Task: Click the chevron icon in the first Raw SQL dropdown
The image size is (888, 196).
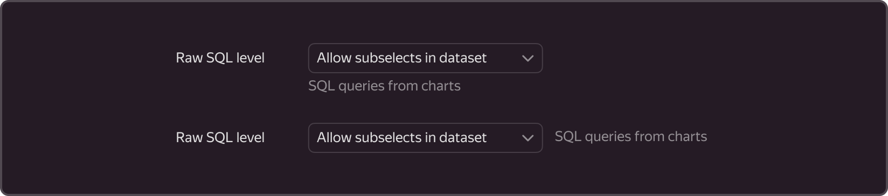Action: (x=528, y=58)
